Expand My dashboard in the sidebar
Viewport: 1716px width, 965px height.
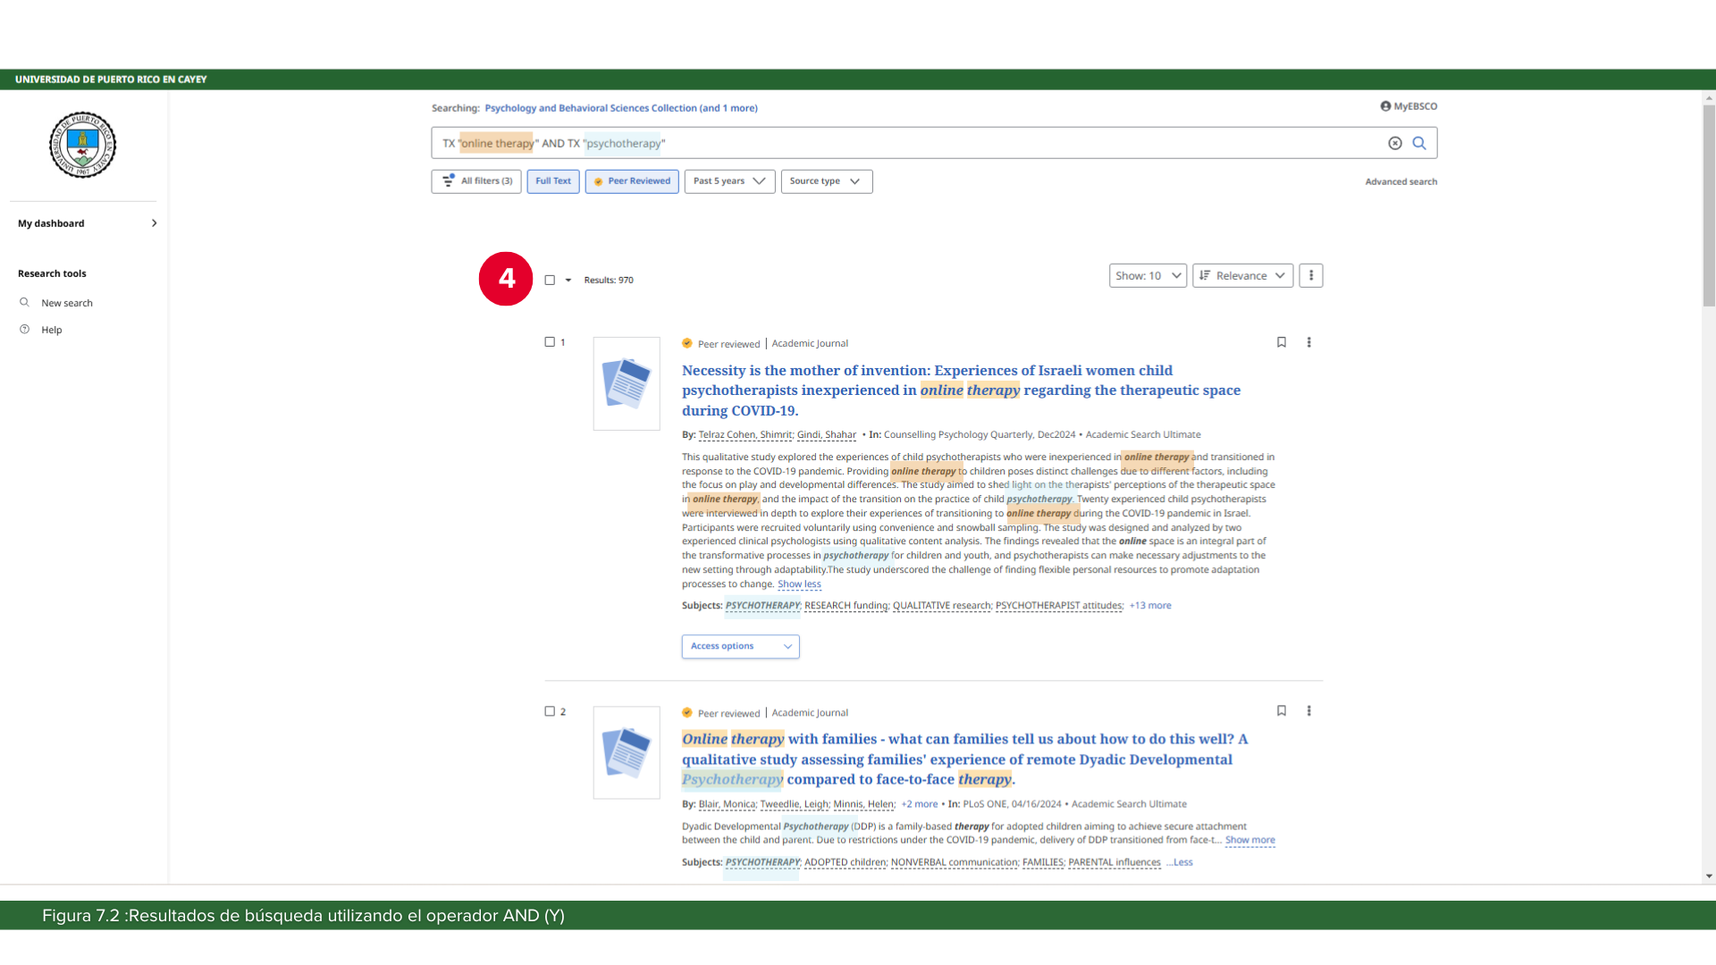(87, 223)
